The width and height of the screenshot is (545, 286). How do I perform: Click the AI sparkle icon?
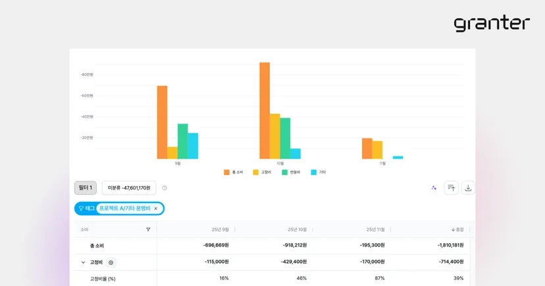pos(434,188)
